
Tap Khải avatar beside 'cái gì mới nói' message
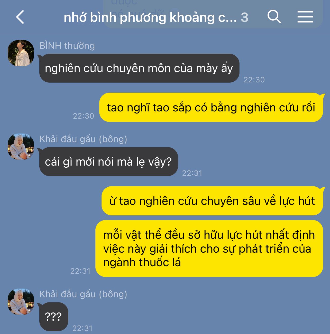coord(21,147)
